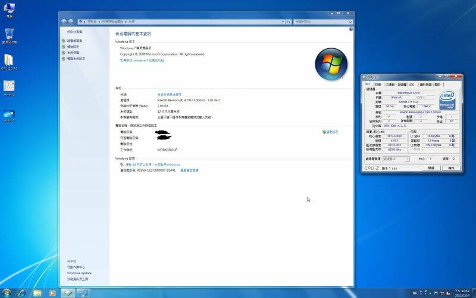
Task: Click the Windows 7 logo in System window
Action: [331, 64]
